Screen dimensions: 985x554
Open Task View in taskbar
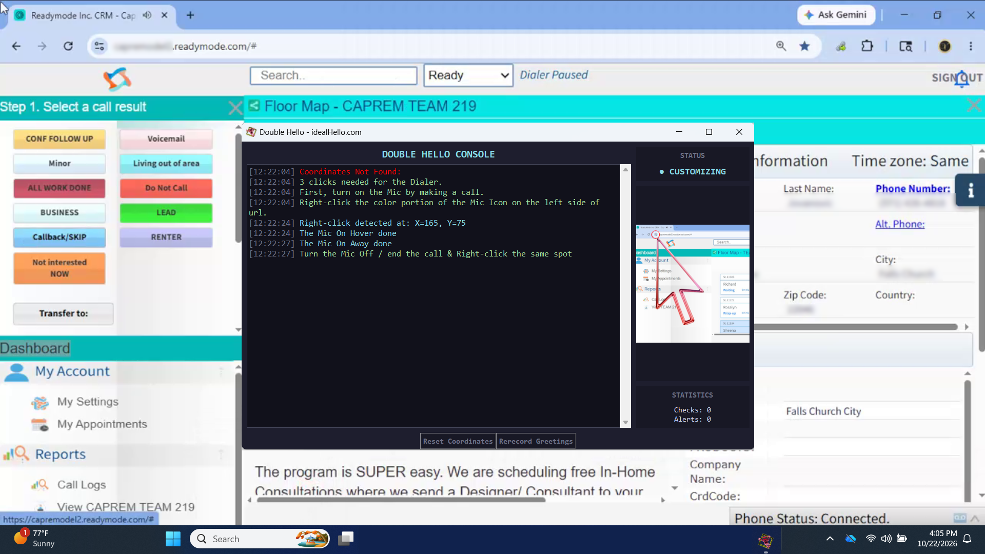pyautogui.click(x=346, y=539)
